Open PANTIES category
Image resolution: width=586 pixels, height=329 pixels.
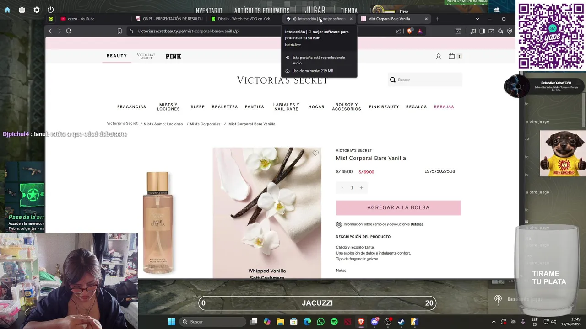[255, 107]
